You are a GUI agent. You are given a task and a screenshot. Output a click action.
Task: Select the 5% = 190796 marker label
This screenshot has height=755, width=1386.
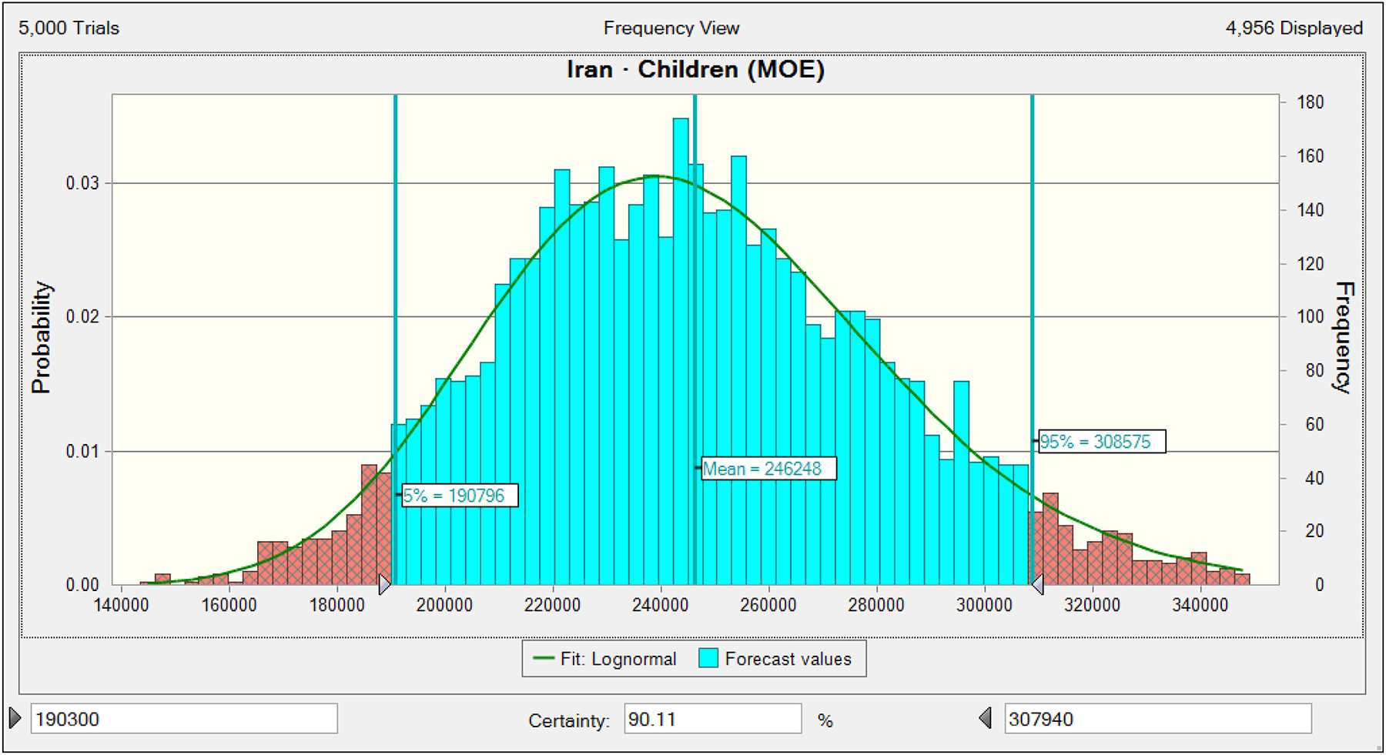pyautogui.click(x=460, y=495)
